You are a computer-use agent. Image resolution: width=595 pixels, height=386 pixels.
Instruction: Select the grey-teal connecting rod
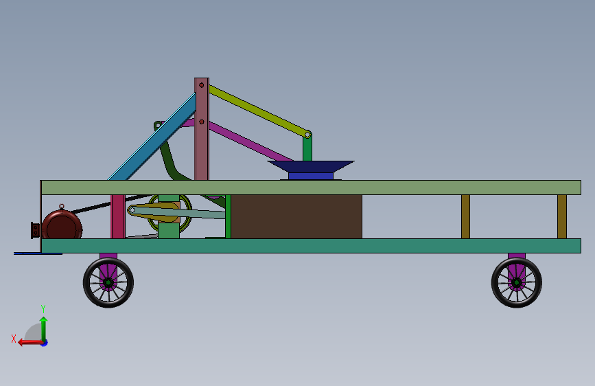pyautogui.click(x=201, y=214)
